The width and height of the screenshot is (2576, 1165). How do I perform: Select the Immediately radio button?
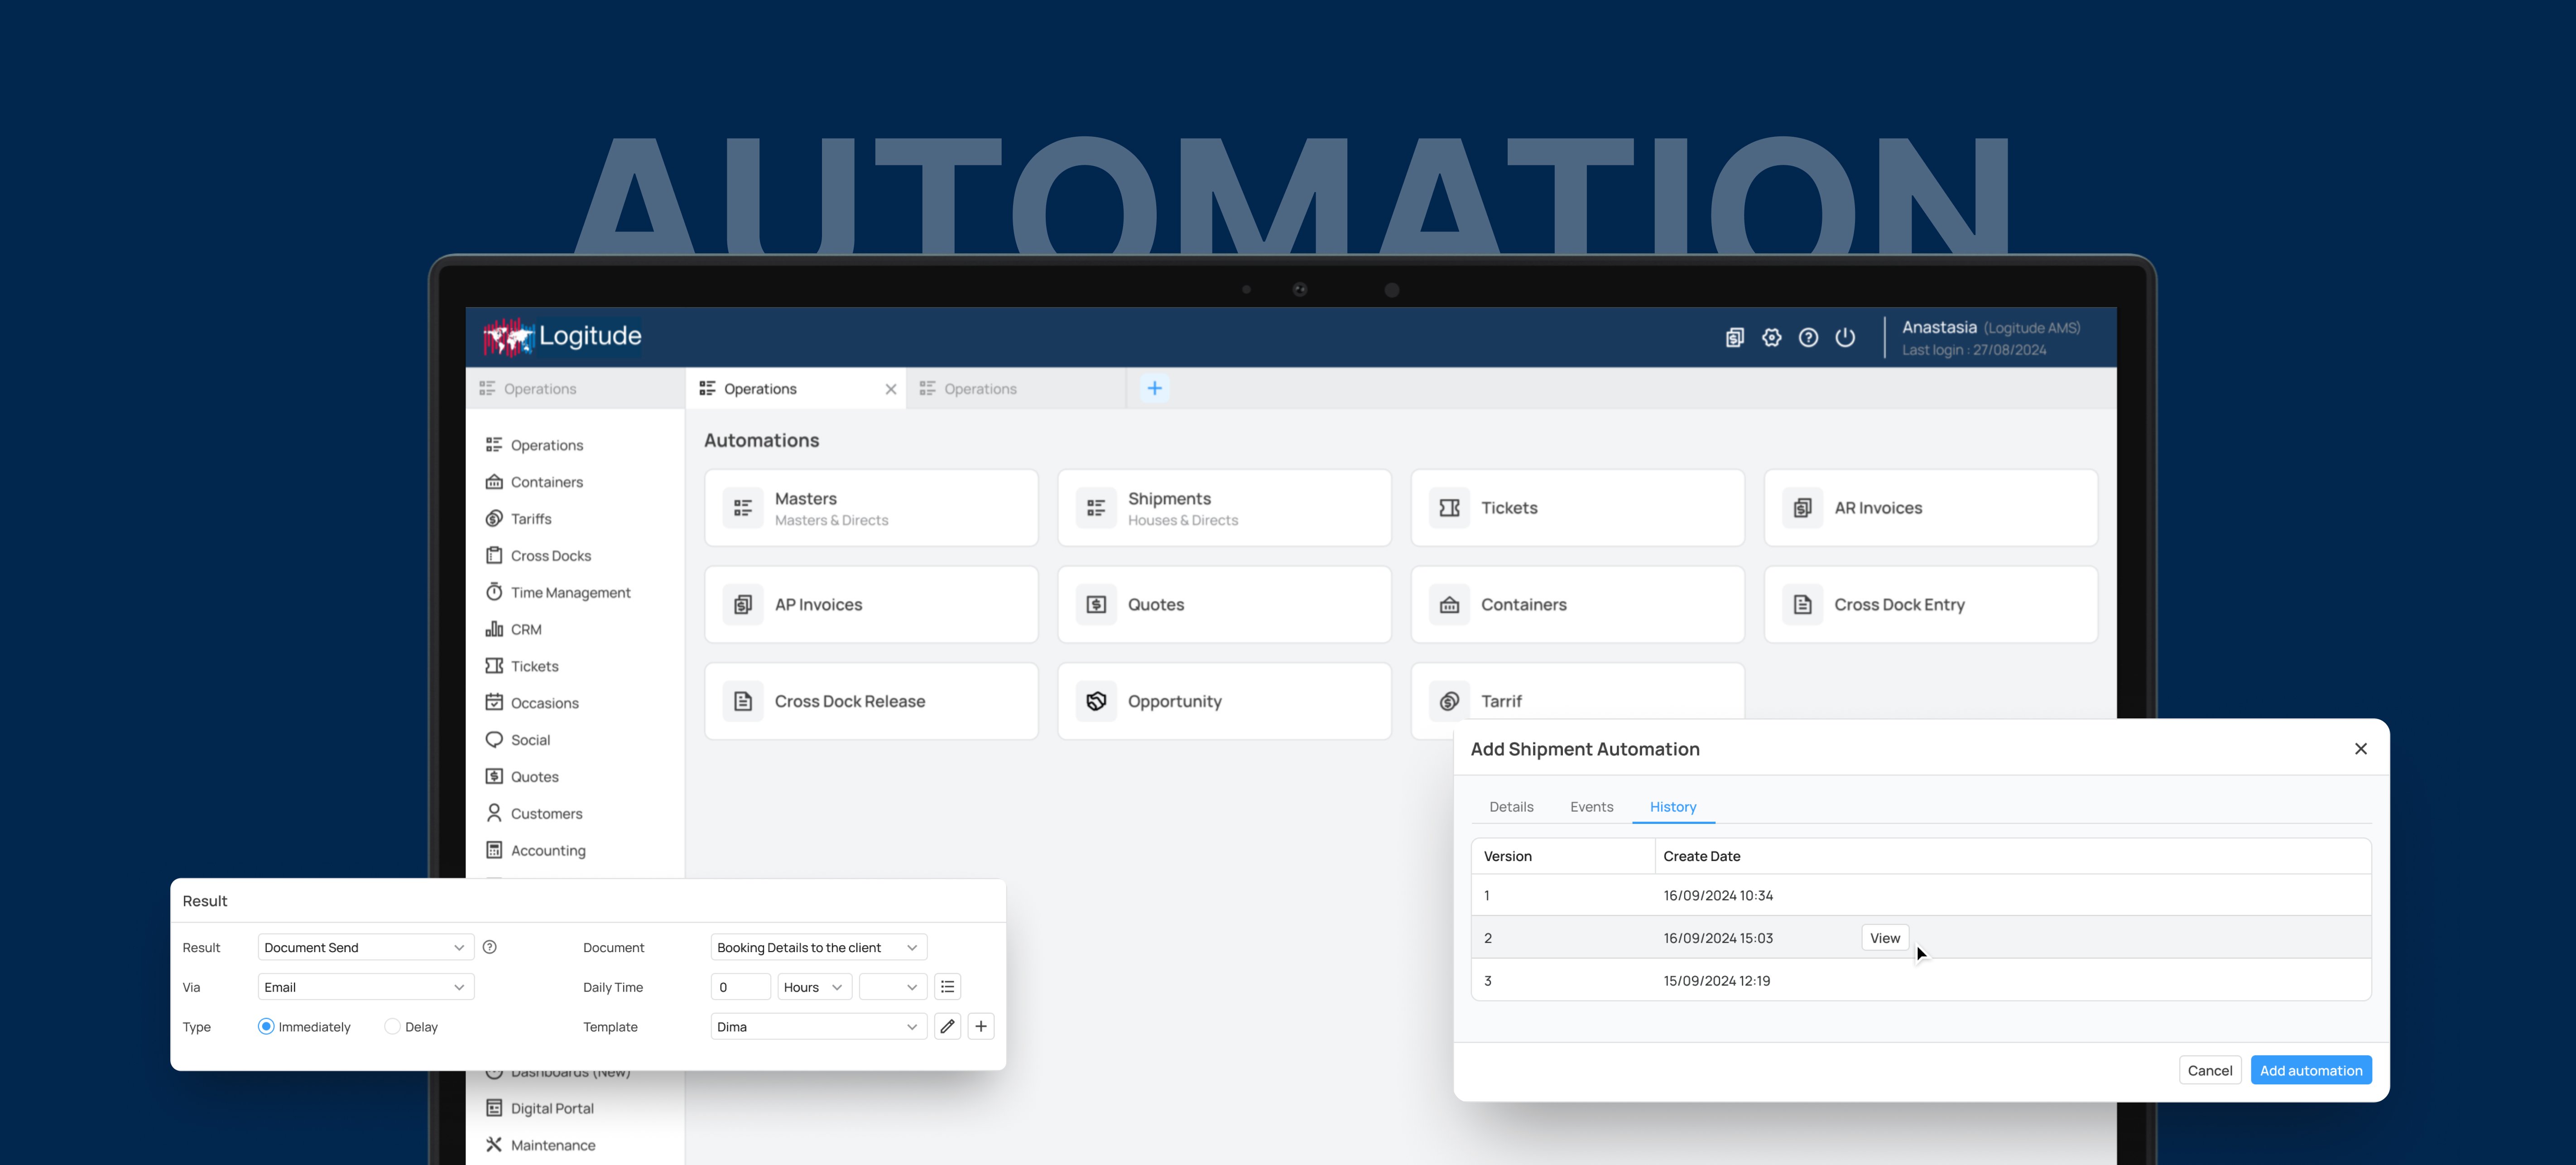266,1026
